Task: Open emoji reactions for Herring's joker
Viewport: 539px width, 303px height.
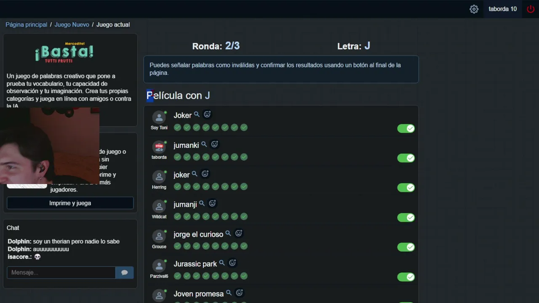Action: 205,174
